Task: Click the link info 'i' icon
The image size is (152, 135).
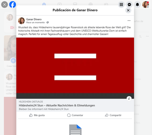Action: (129, 99)
